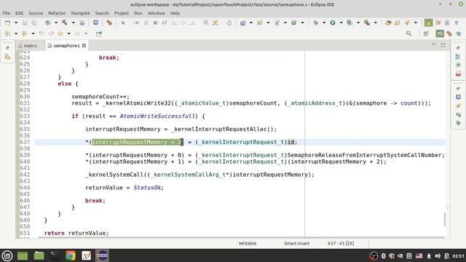Expand the Debug dropdown arrow
466x262 pixels.
click(x=324, y=23)
